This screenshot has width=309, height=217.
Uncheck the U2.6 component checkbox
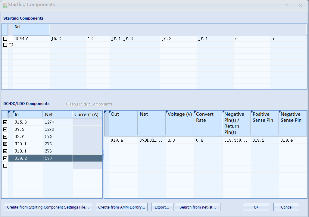5,136
